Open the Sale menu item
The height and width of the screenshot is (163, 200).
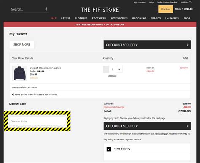[x=54, y=18]
